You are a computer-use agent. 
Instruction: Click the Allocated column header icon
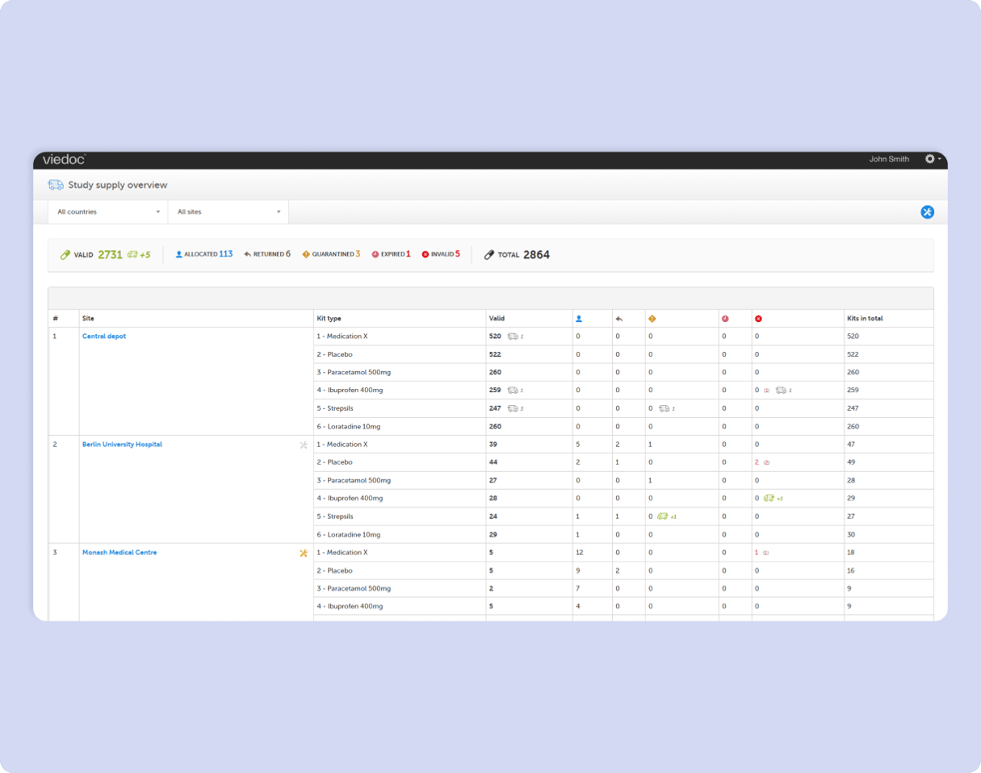(x=578, y=319)
